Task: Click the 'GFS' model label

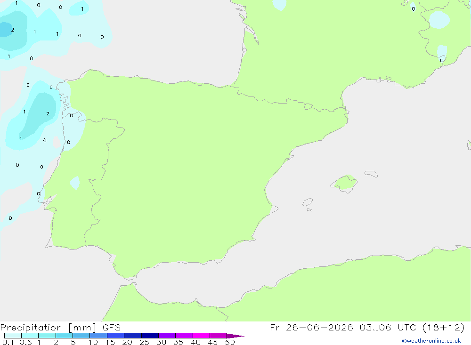Action: click(112, 327)
